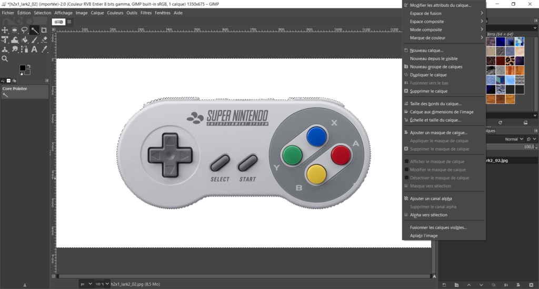This screenshot has height=289, width=539.
Task: Choose Ajouter un masque de calque...
Action: click(444, 133)
